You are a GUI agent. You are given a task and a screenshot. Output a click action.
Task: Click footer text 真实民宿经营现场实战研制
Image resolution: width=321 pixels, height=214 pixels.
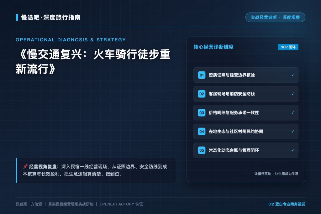pos(71,204)
